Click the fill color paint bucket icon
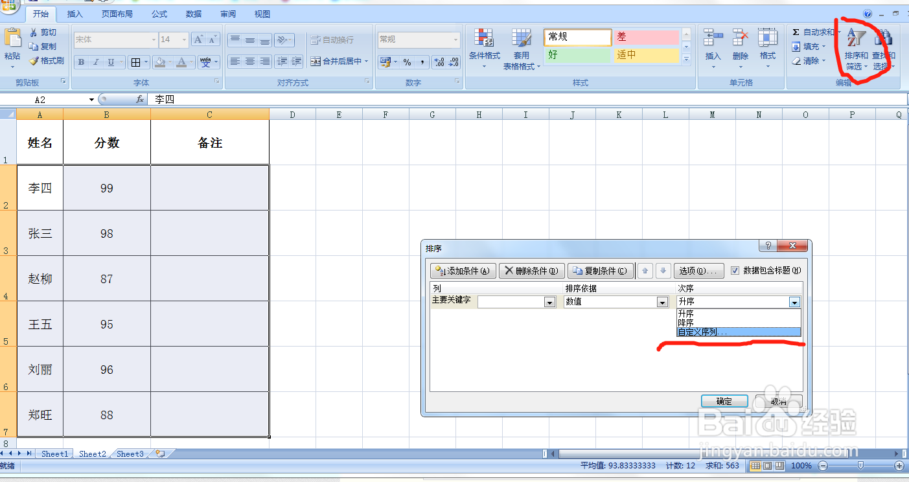The width and height of the screenshot is (909, 482). 159,62
